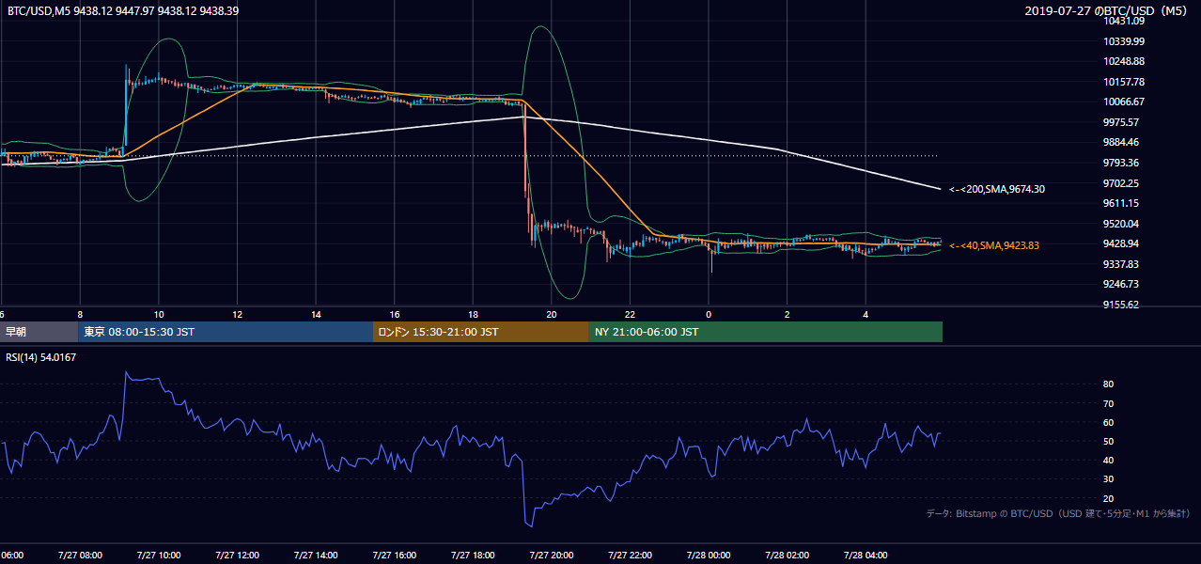
Task: Click bottom time label 7/27 20:00
Action: point(551,555)
